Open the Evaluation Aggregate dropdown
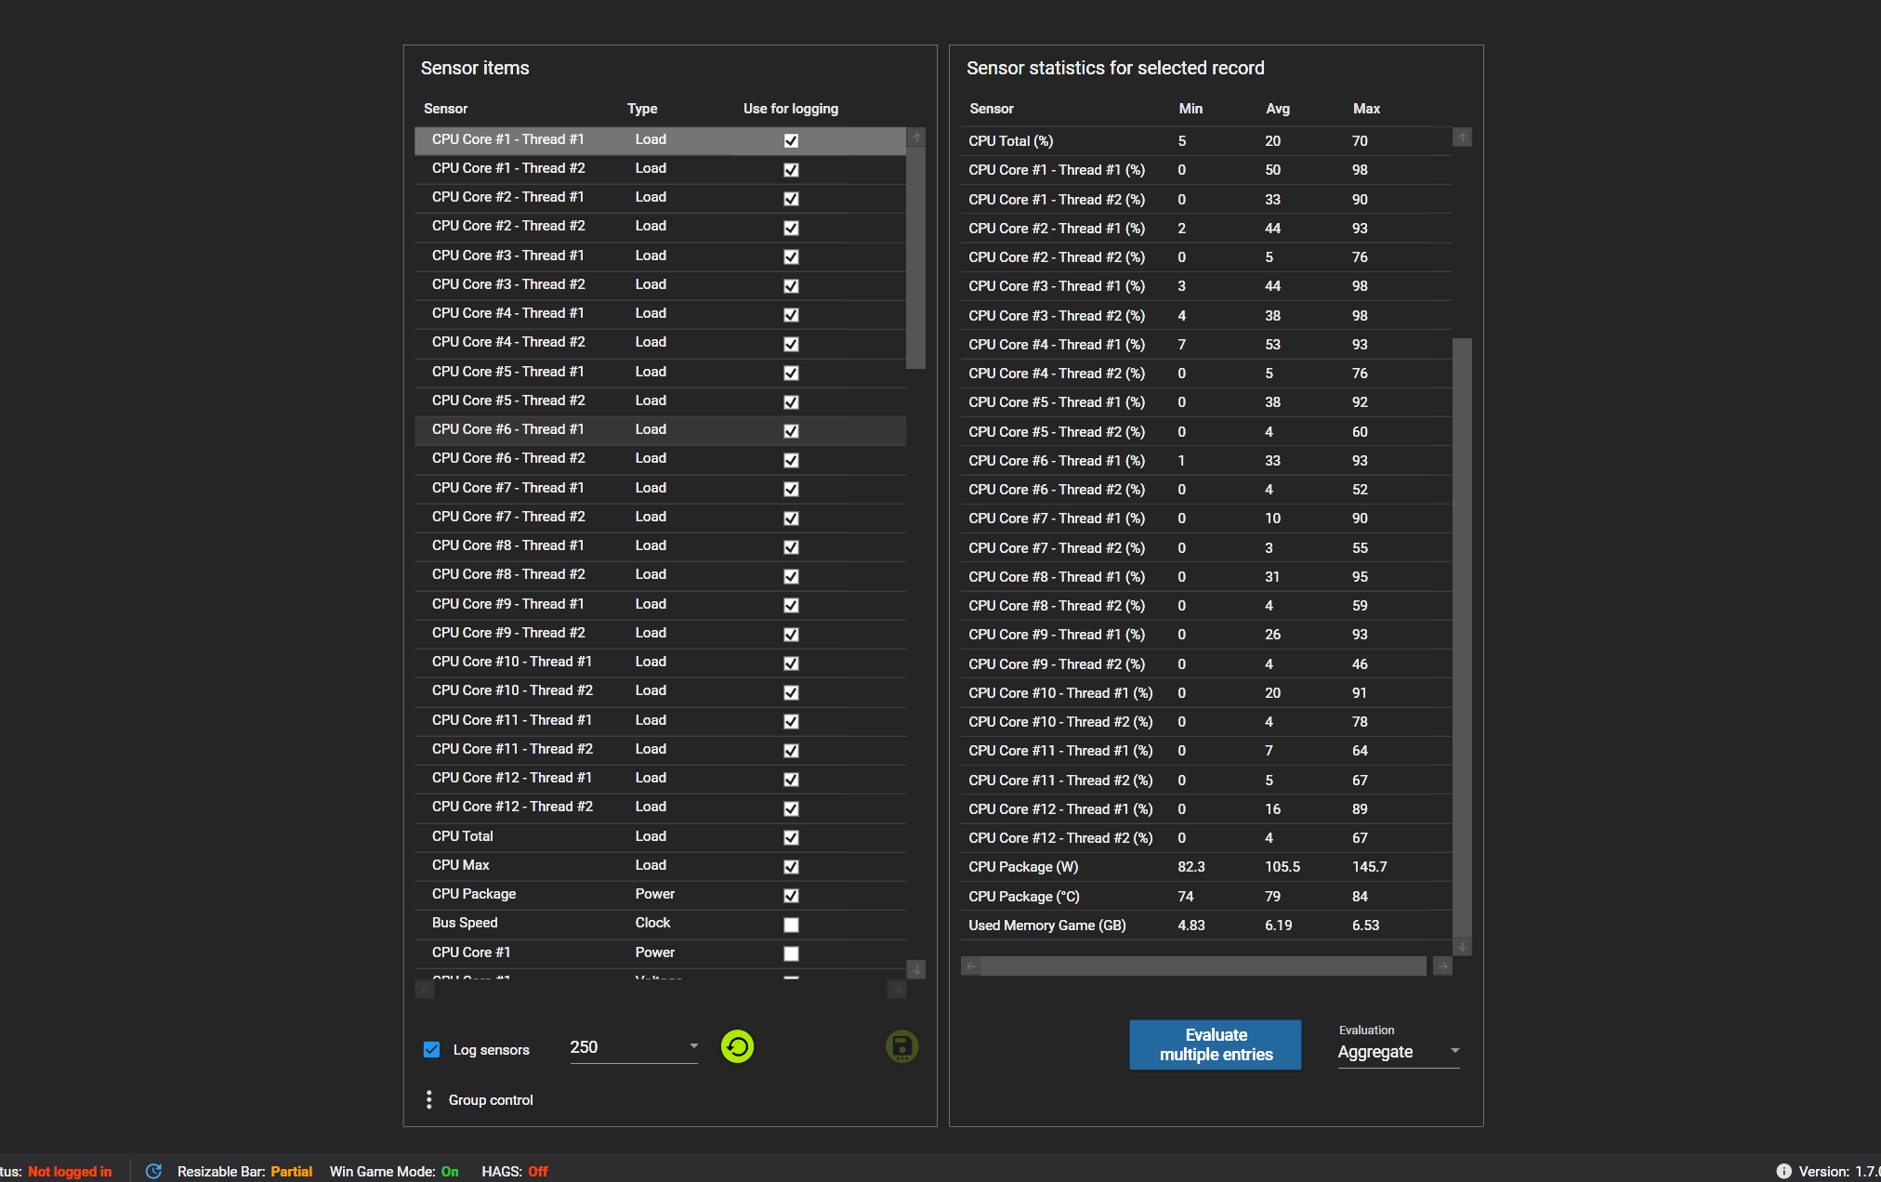 click(1454, 1051)
